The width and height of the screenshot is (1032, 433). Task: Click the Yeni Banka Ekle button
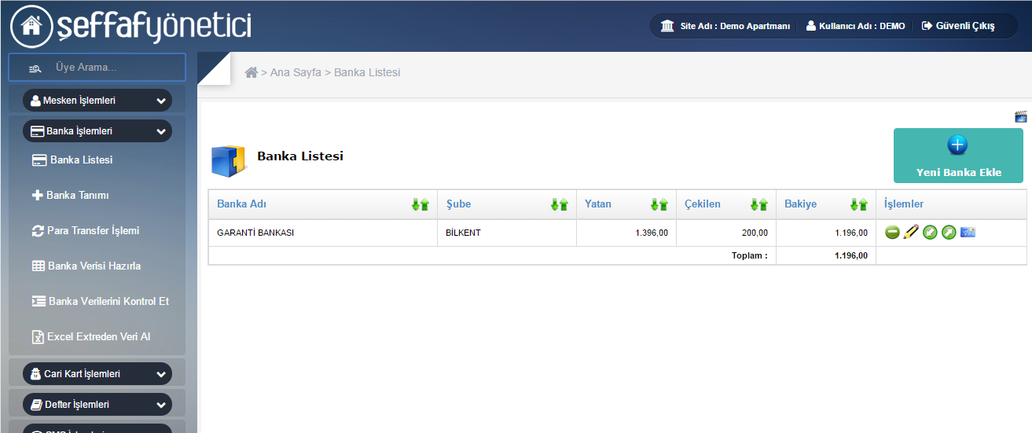coord(958,156)
